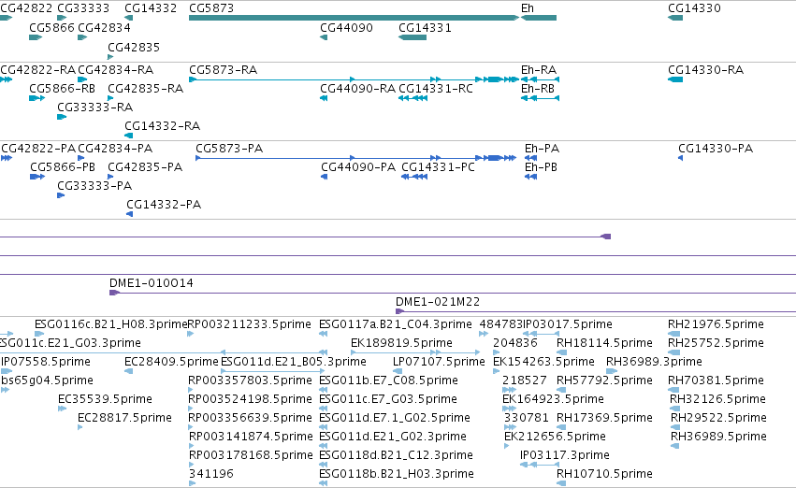Image resolution: width=796 pixels, height=488 pixels.
Task: Click the DME1-021M22 BAC label
Action: click(x=438, y=301)
